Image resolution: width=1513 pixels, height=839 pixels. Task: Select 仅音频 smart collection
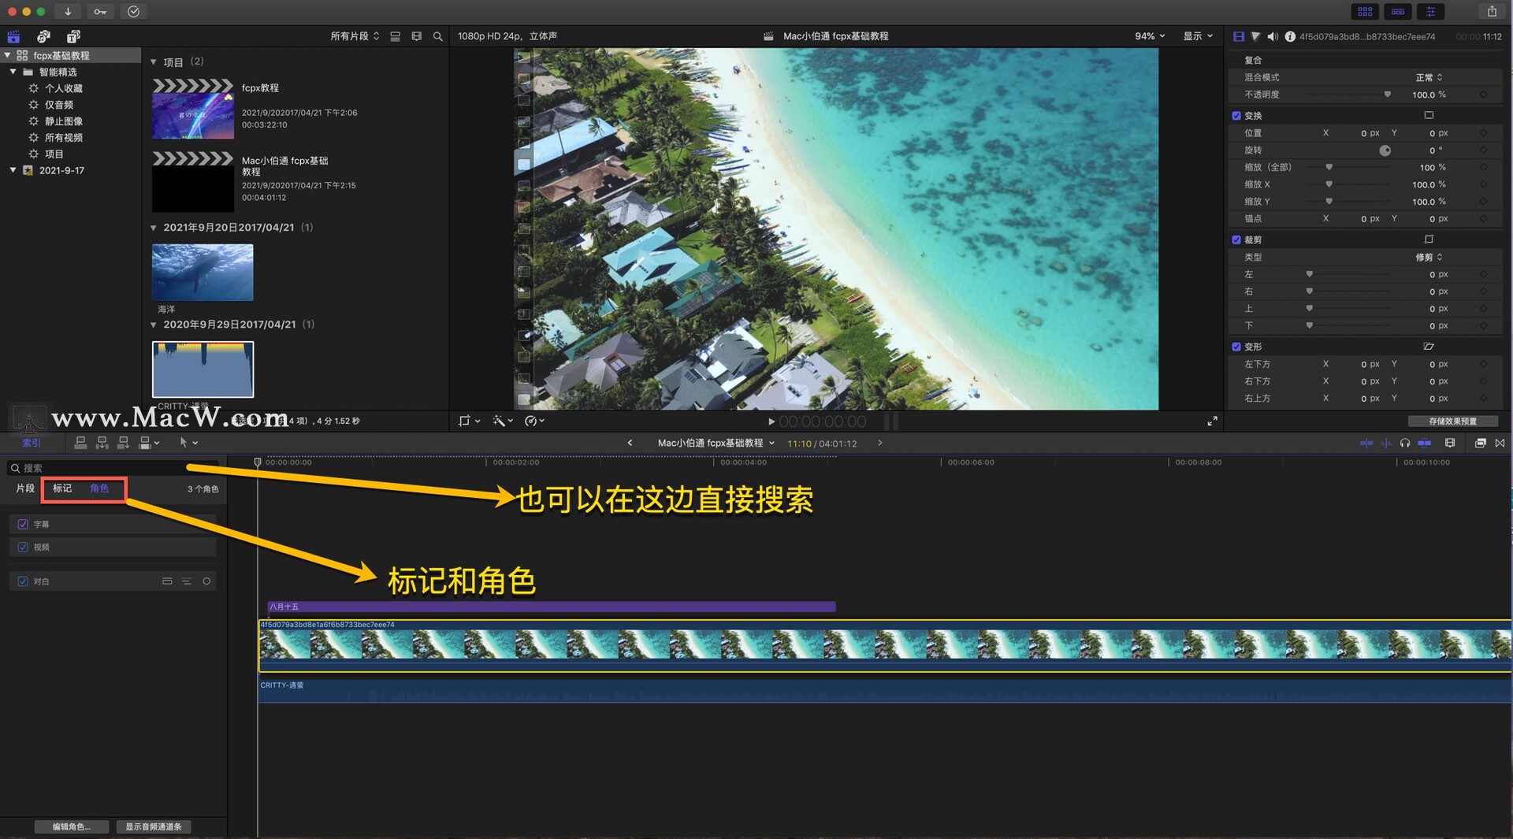click(x=58, y=105)
